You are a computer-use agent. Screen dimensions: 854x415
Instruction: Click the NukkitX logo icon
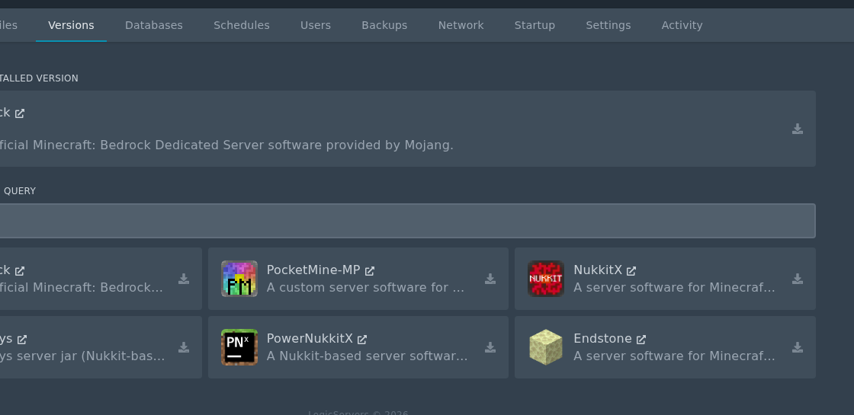(546, 279)
